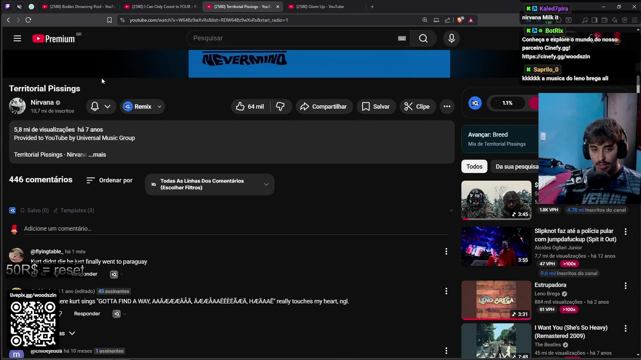This screenshot has height=360, width=641.
Task: Switch to I Can Only Count to FOUR tab
Action: click(161, 6)
